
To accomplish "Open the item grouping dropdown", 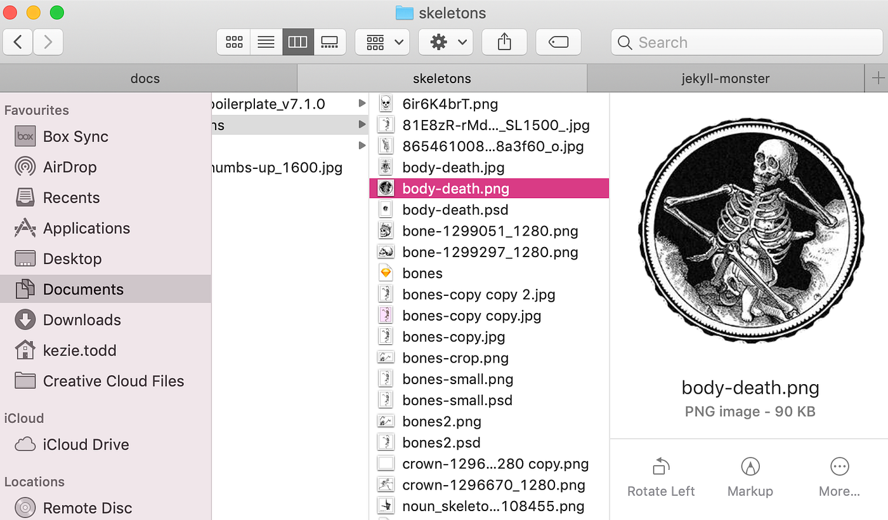I will point(382,42).
